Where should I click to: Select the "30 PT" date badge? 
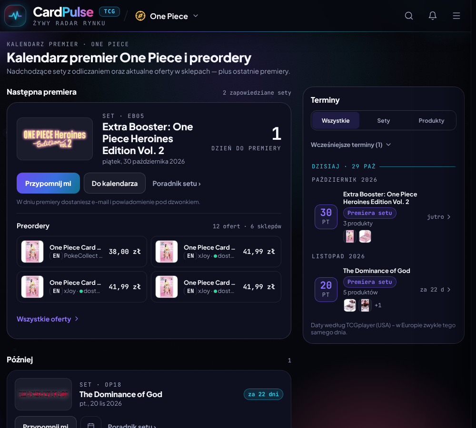point(326,216)
